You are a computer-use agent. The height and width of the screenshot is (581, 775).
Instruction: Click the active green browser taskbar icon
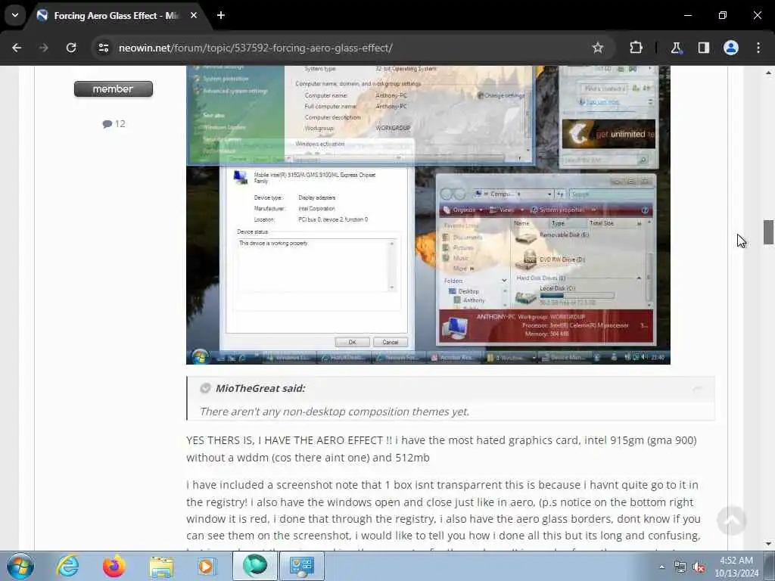(x=254, y=566)
